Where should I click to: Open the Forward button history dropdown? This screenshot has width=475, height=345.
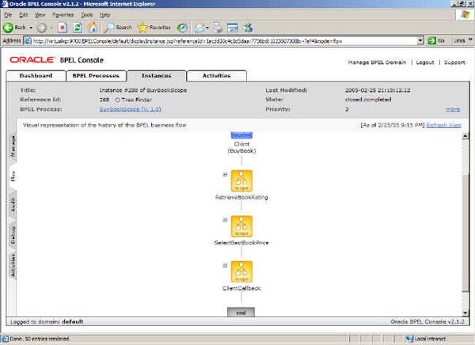pyautogui.click(x=51, y=28)
